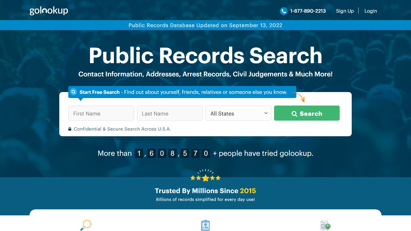The width and height of the screenshot is (411, 231).
Task: Click '+ people have tried golookup.' text
Action: pyautogui.click(x=263, y=153)
